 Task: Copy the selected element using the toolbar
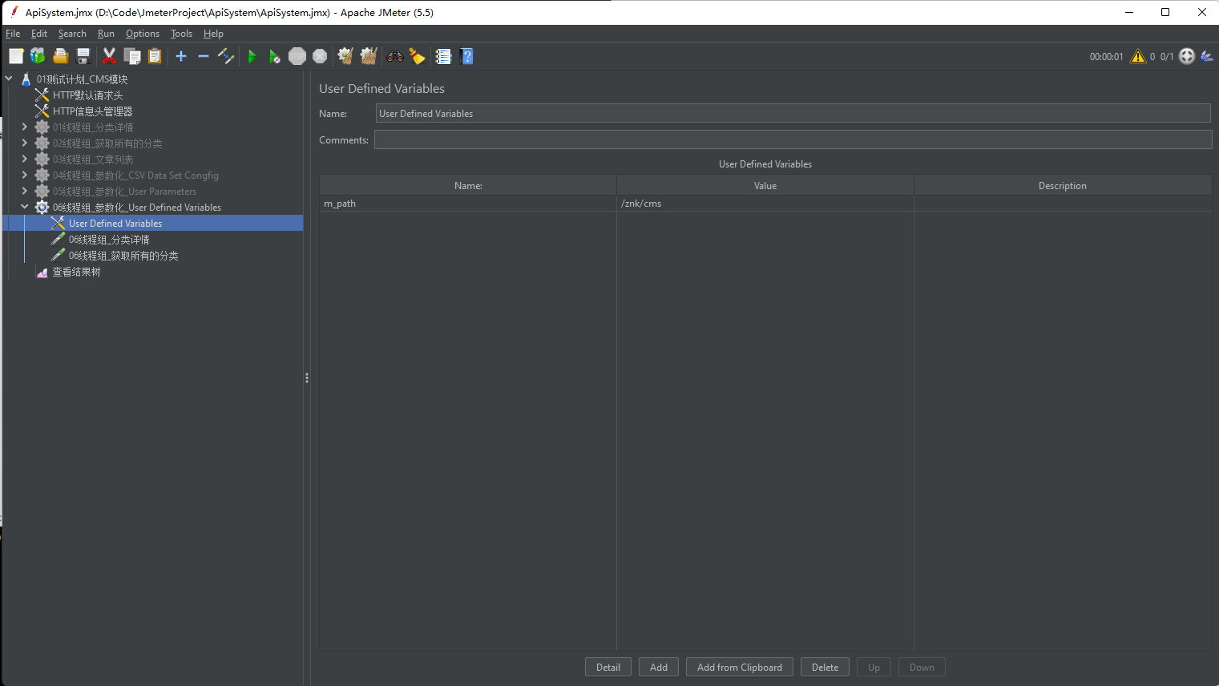(x=132, y=56)
